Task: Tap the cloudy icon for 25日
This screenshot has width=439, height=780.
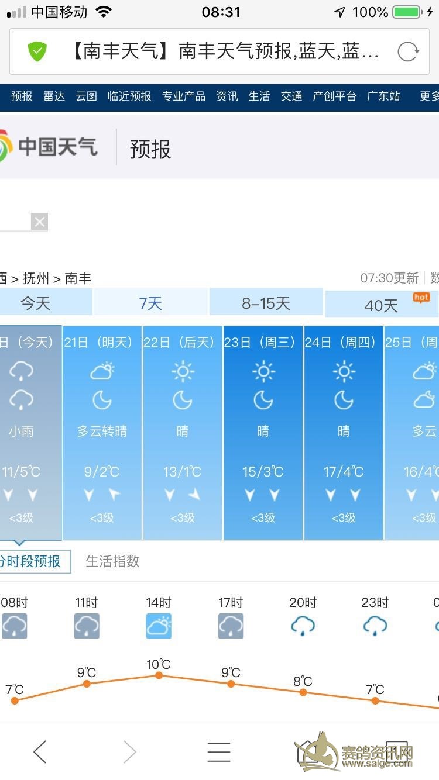Action: click(x=424, y=371)
